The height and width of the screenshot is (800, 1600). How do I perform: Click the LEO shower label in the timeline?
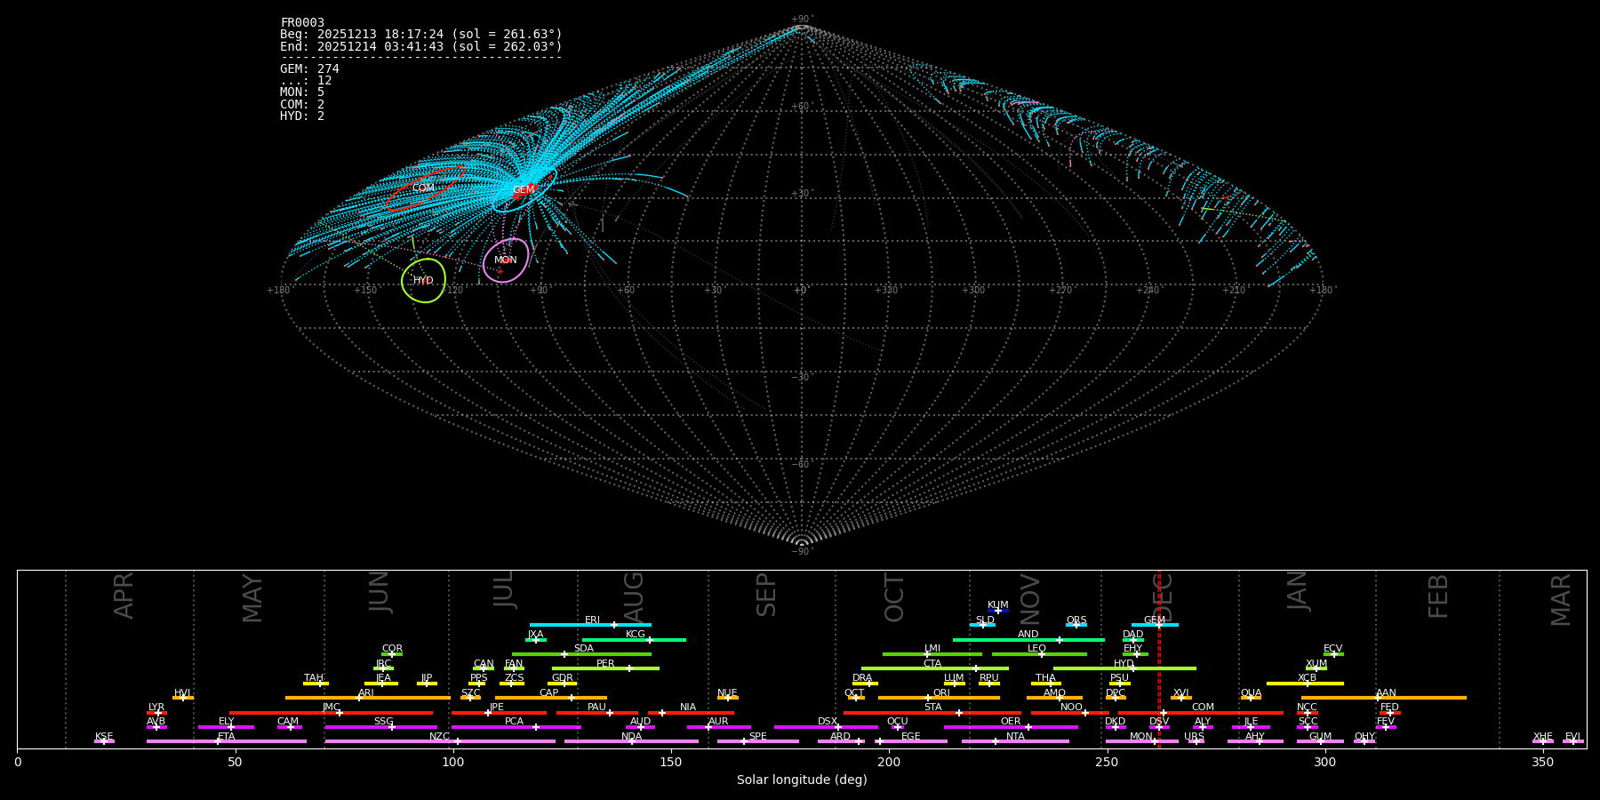1036,649
